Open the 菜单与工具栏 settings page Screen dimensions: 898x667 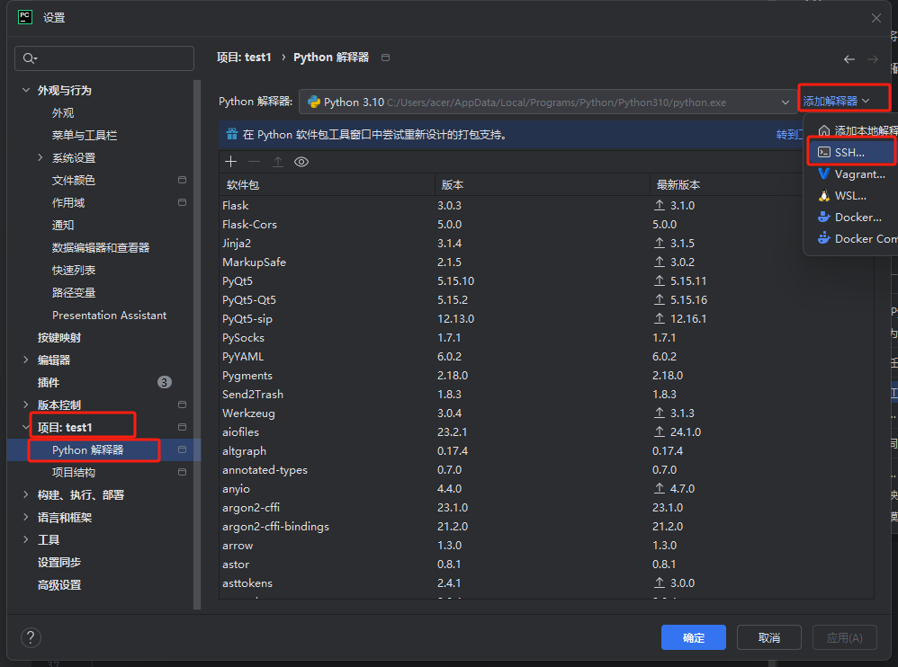click(85, 135)
